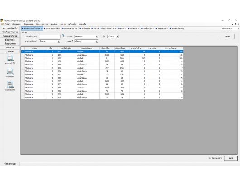This screenshot has height=185, width=240.
Task: Click the room number input field
Action: click(x=50, y=37)
